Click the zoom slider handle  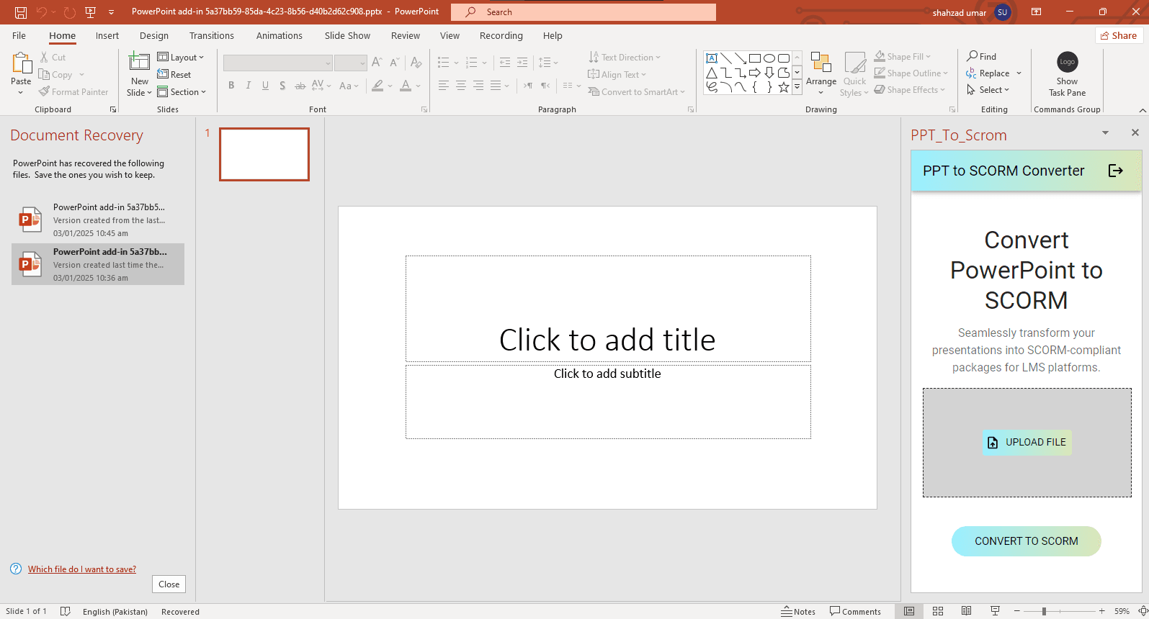1044,611
